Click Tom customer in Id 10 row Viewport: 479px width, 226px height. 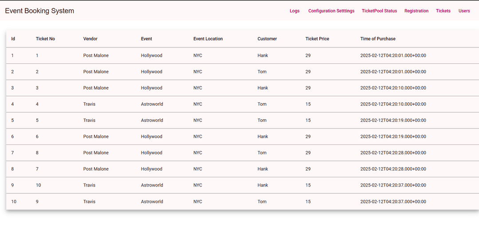click(x=262, y=202)
